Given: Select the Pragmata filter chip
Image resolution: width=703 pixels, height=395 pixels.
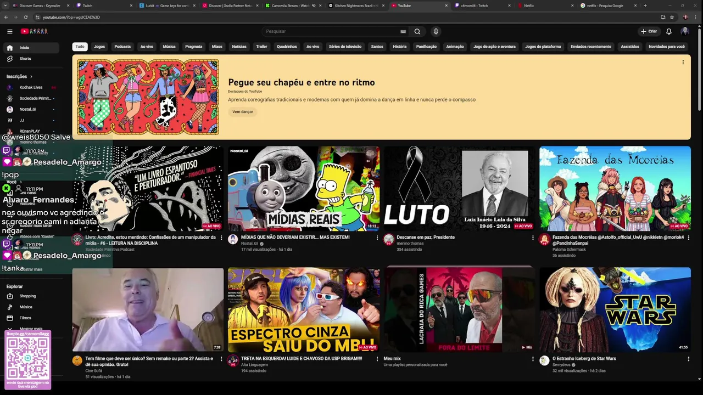Looking at the screenshot, I should click(x=193, y=47).
